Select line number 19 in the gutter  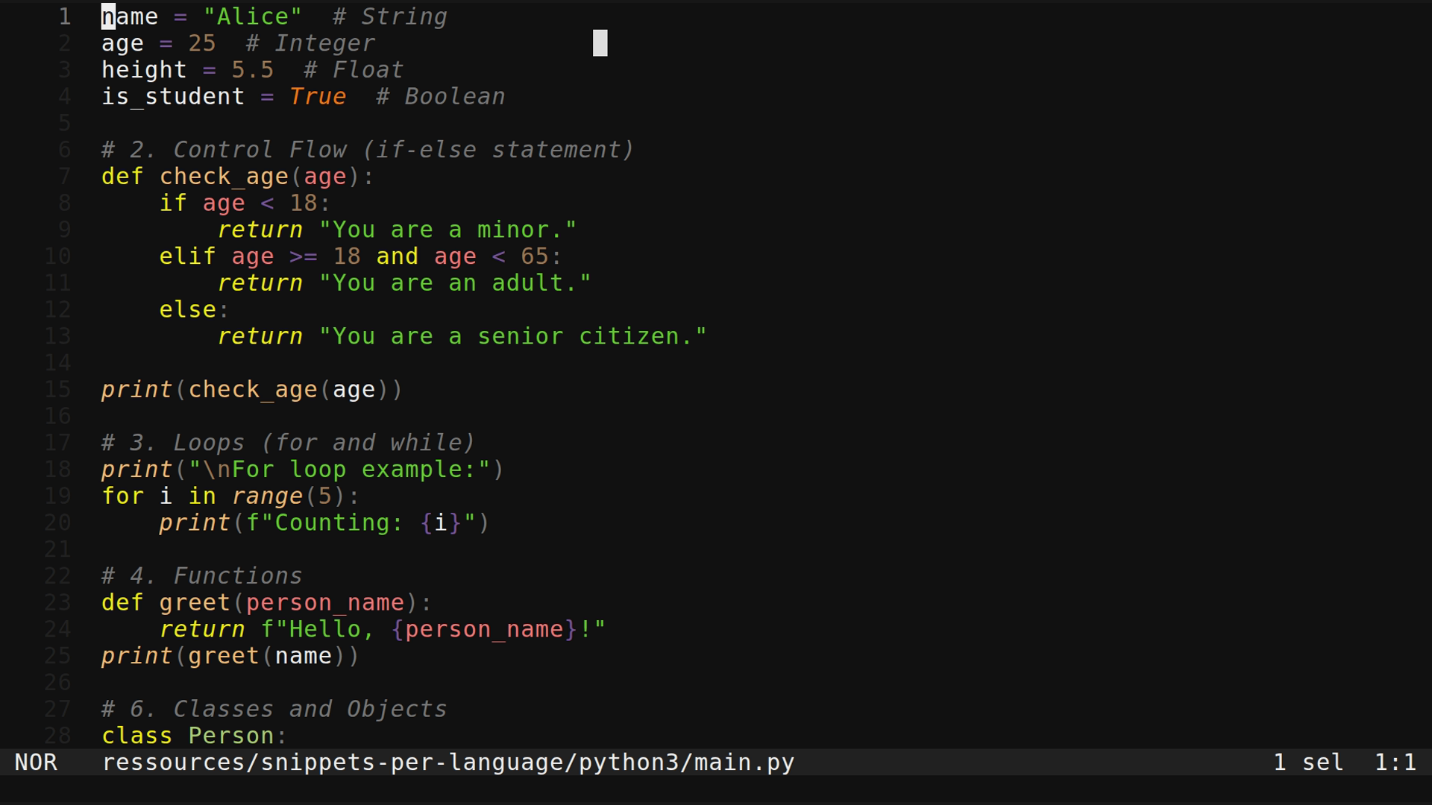(57, 496)
